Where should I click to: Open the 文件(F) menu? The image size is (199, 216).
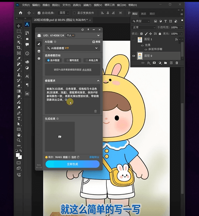coord(26,5)
